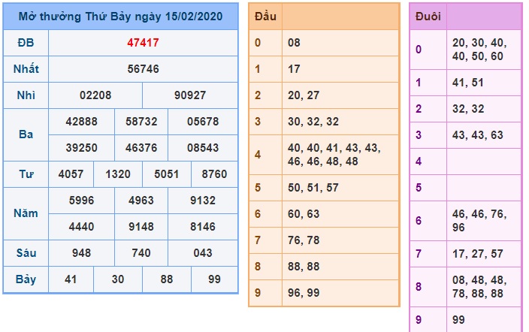Select first prize number 56746
Viewport: 529px width, 332px height.
tap(143, 69)
